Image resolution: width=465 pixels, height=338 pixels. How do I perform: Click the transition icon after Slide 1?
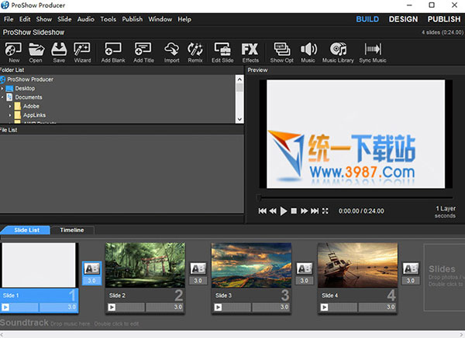point(91,268)
